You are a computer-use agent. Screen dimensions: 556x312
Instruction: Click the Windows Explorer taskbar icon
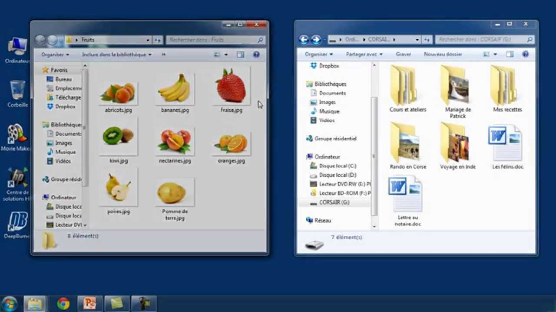coord(35,304)
